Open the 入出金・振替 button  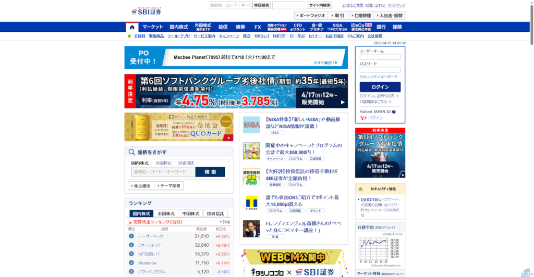[390, 16]
